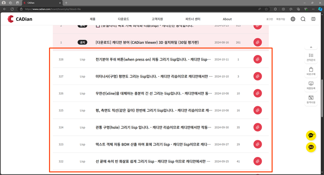
Task: Download attachment for post 326
Action: pyautogui.click(x=257, y=93)
